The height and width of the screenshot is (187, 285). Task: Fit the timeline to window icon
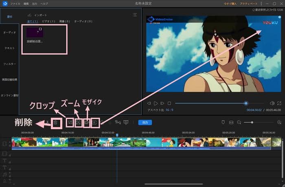pos(231,122)
